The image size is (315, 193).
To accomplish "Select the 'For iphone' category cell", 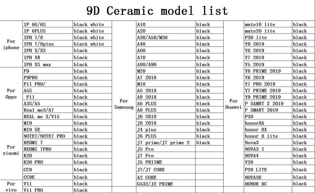I will click(11, 44).
